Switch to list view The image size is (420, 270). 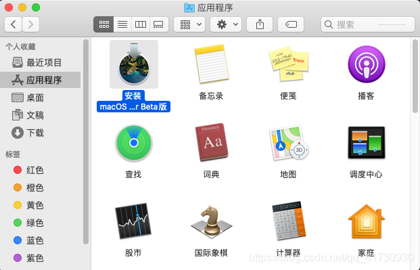point(122,24)
